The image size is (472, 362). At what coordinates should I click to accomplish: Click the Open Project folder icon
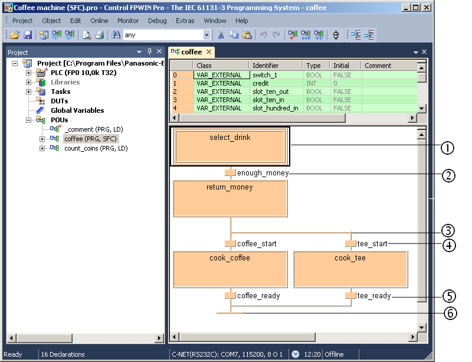pos(15,35)
